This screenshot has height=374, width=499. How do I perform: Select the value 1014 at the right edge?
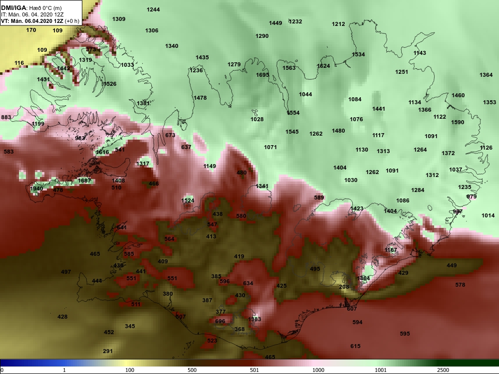tap(488, 215)
